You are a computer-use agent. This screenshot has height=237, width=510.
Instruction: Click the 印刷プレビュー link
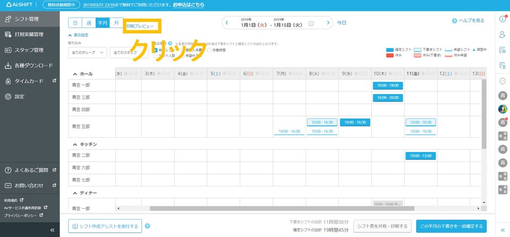[141, 26]
